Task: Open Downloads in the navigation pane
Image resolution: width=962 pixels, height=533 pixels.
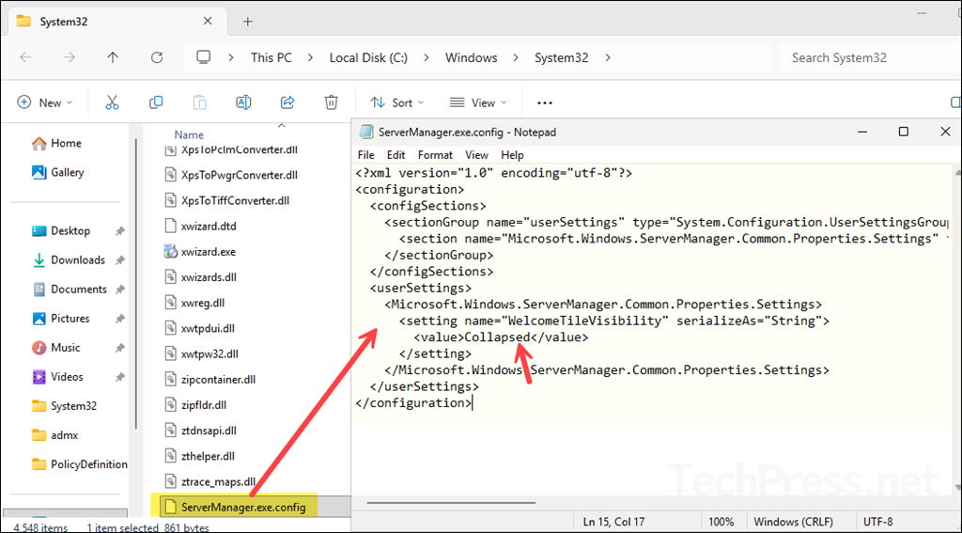Action: click(77, 259)
